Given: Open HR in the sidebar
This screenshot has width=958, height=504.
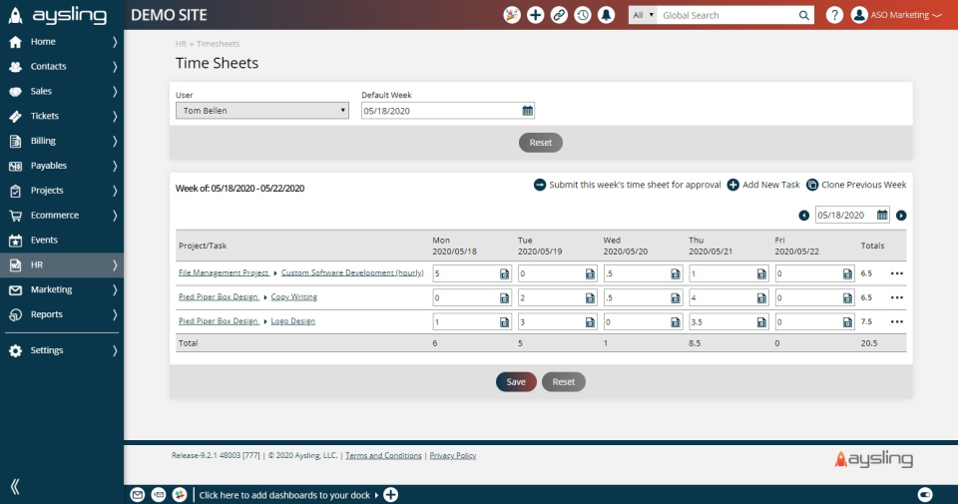Looking at the screenshot, I should (x=62, y=264).
